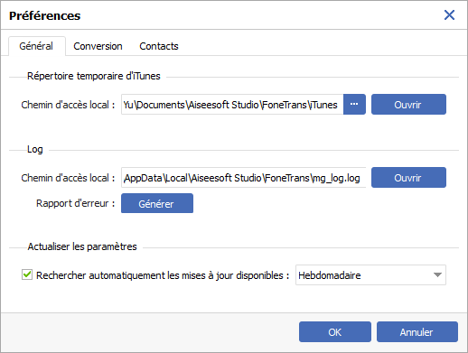Click the 'Log' section heading
This screenshot has width=468, height=353.
tap(35, 149)
